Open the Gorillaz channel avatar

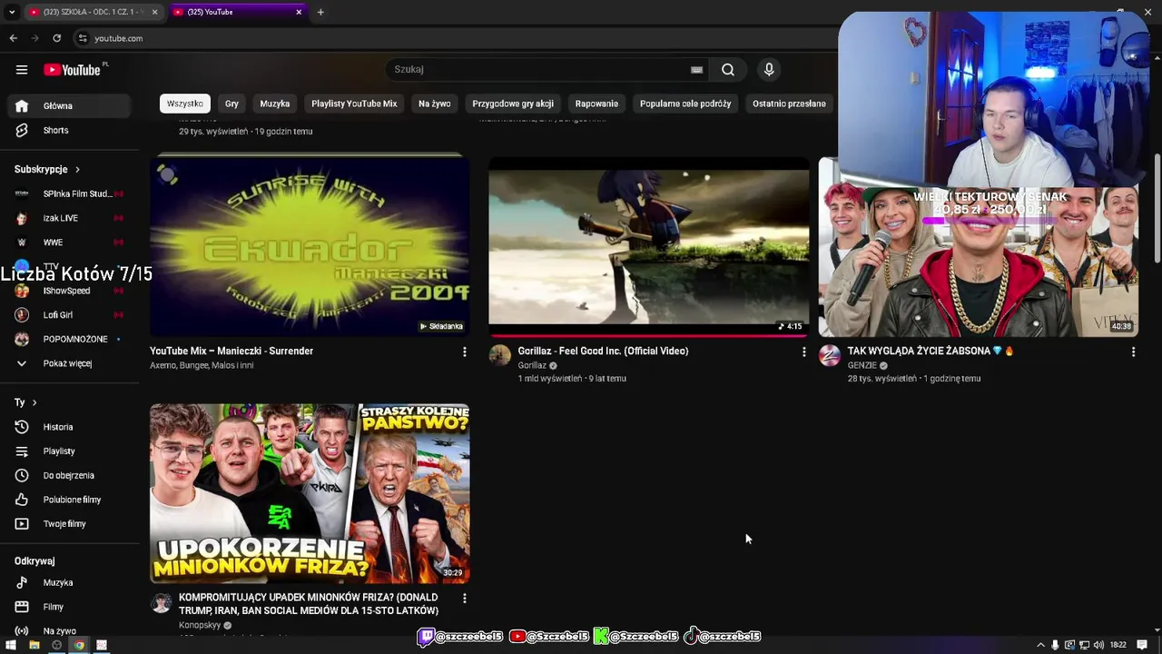(500, 355)
